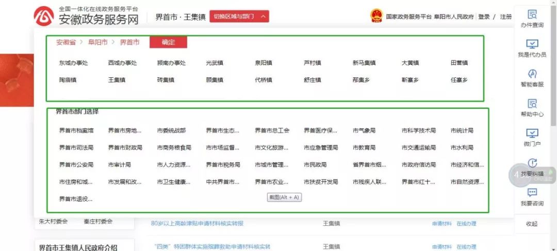Collapse sidebar with 收起

tap(532, 224)
